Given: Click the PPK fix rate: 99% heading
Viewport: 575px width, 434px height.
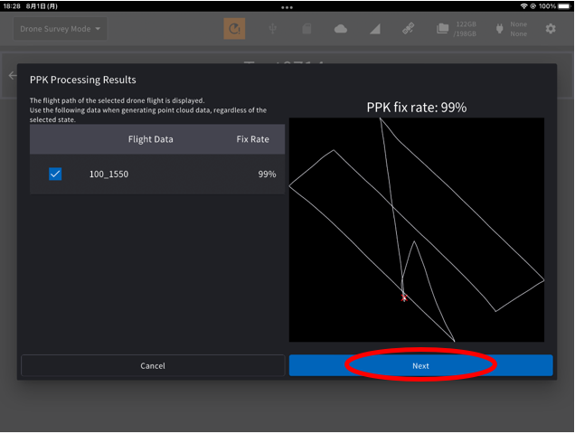Looking at the screenshot, I should [x=417, y=108].
